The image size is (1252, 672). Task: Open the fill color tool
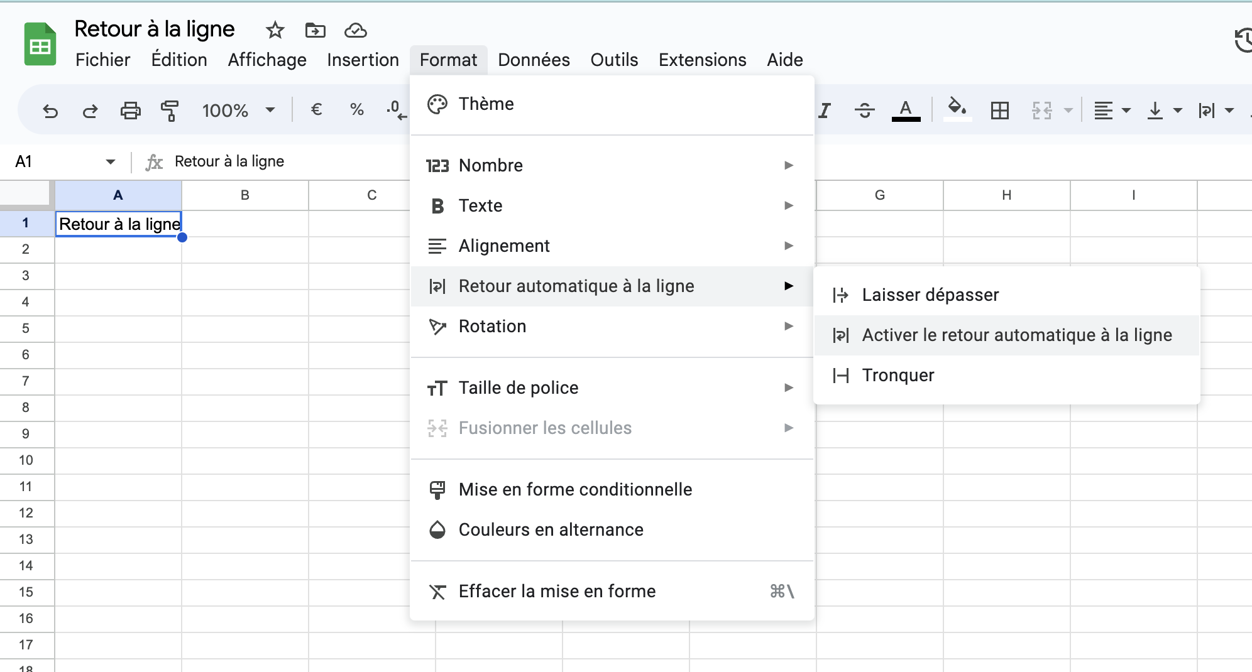coord(957,110)
